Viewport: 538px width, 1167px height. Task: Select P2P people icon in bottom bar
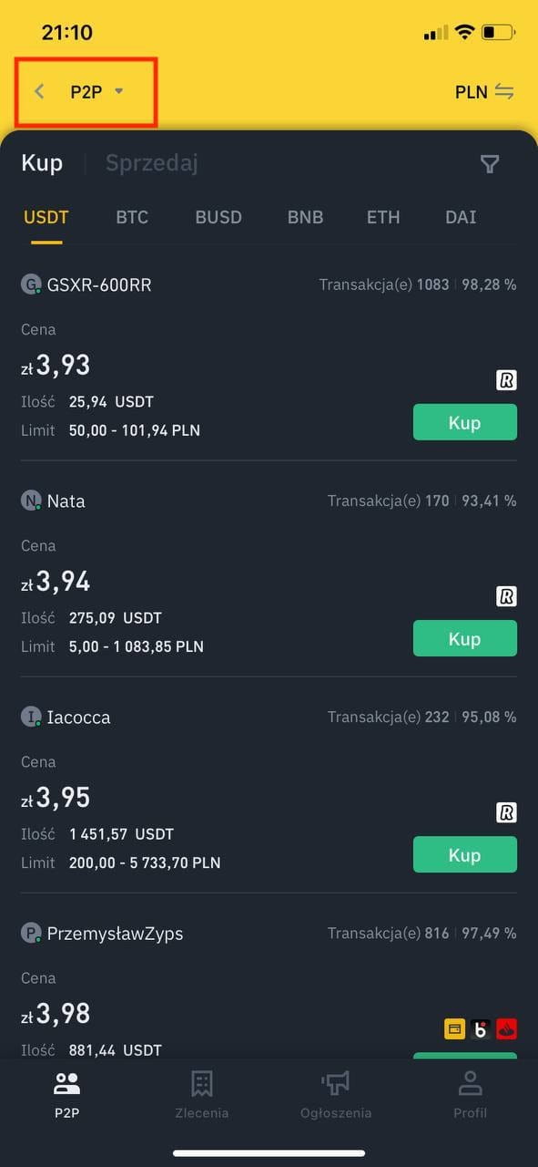pos(67,1084)
